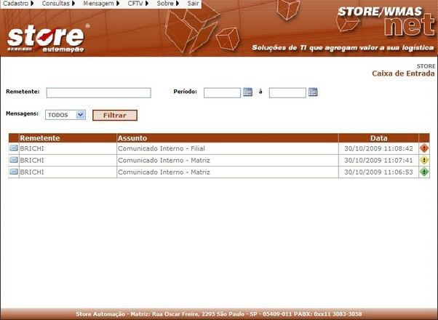Open the Cadastro menu
This screenshot has height=320, width=438.
(18, 4)
